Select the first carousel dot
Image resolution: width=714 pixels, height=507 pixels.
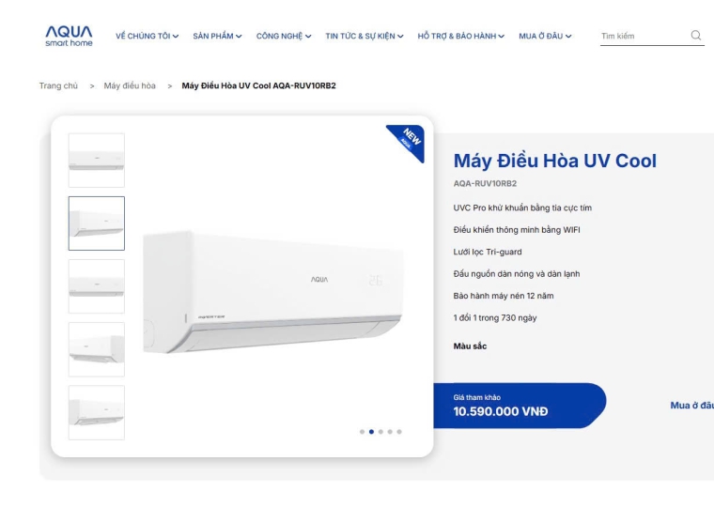pyautogui.click(x=362, y=432)
